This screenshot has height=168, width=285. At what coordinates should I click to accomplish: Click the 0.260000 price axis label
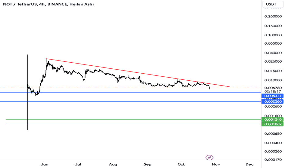click(273, 16)
